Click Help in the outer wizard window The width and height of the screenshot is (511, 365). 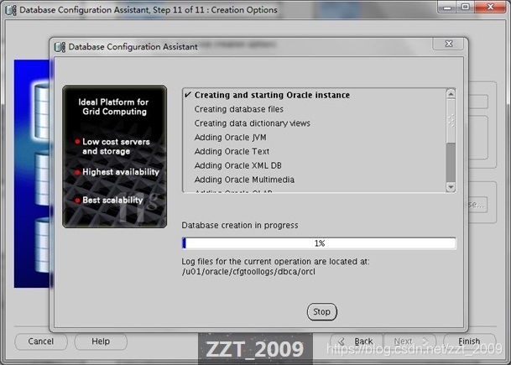point(101,342)
